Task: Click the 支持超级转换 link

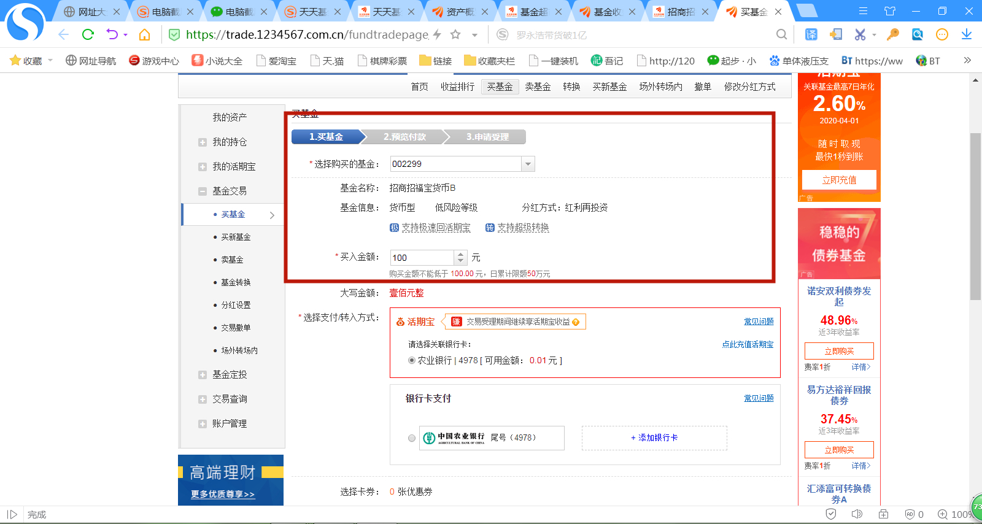Action: click(523, 228)
